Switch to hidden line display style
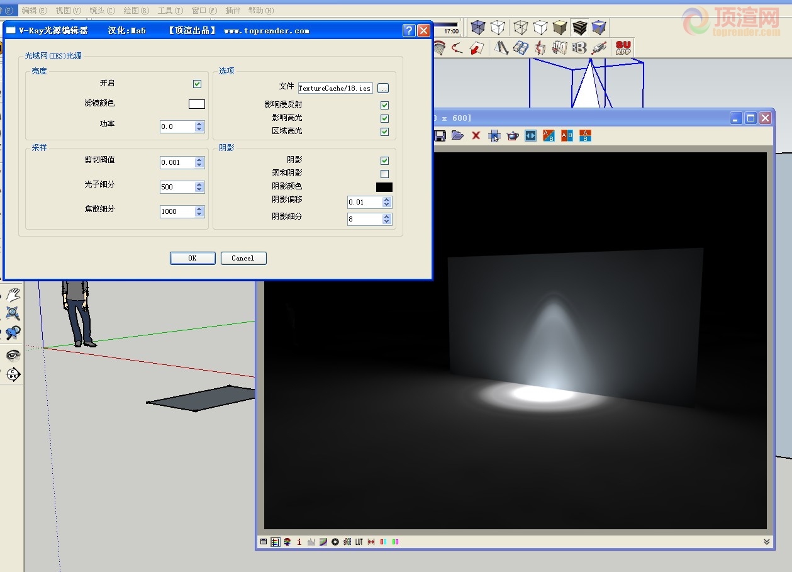Viewport: 792px width, 572px height. point(540,28)
